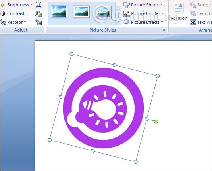Expand the full picture styles gallery
The height and width of the screenshot is (171, 212).
click(x=118, y=22)
